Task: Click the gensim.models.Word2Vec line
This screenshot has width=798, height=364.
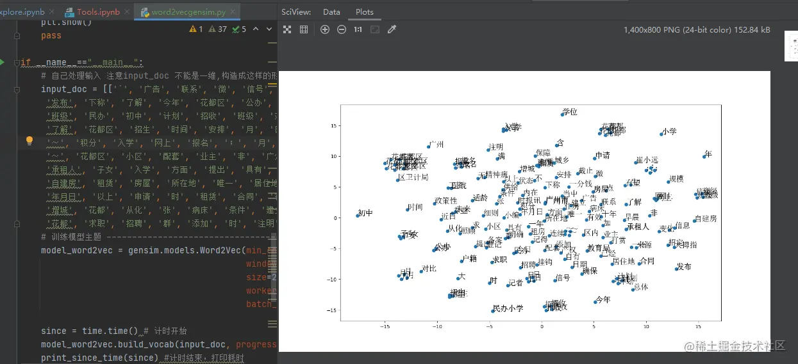Action: (159, 250)
